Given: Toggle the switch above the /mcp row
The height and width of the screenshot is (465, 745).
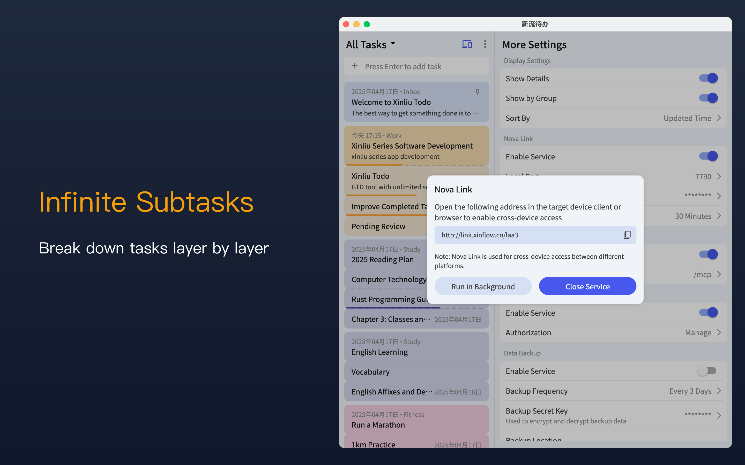Looking at the screenshot, I should [x=708, y=254].
